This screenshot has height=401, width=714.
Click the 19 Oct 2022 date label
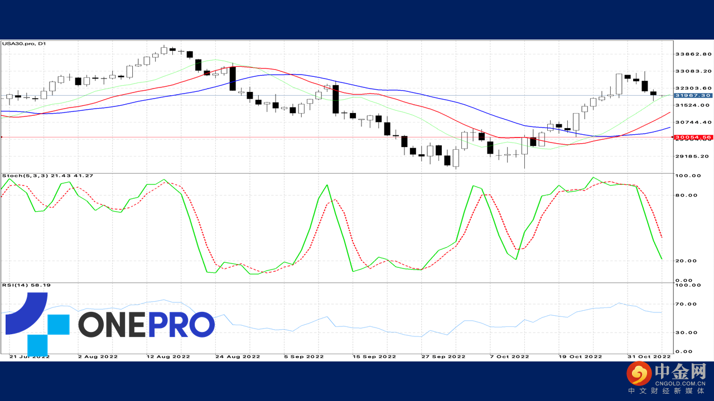click(x=581, y=356)
